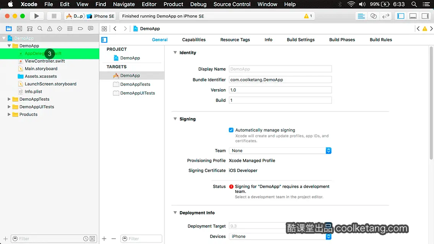This screenshot has height=244, width=434.
Task: Go forward in editor history
Action: (125, 29)
